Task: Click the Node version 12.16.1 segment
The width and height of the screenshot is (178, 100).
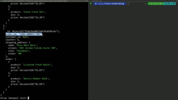Action: [156, 4]
